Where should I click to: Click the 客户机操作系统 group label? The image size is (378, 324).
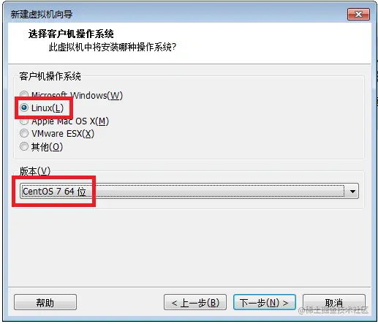[x=50, y=76]
